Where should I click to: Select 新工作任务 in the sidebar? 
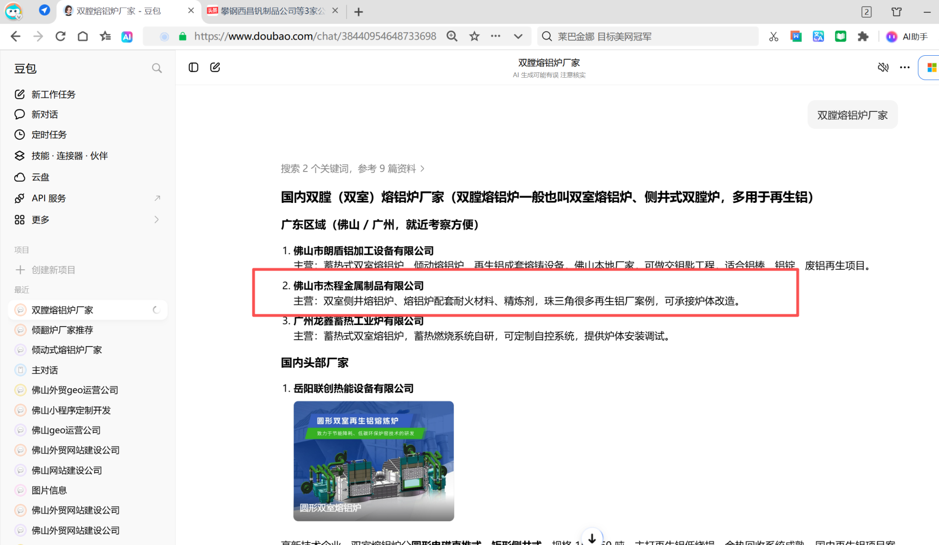tap(88, 94)
